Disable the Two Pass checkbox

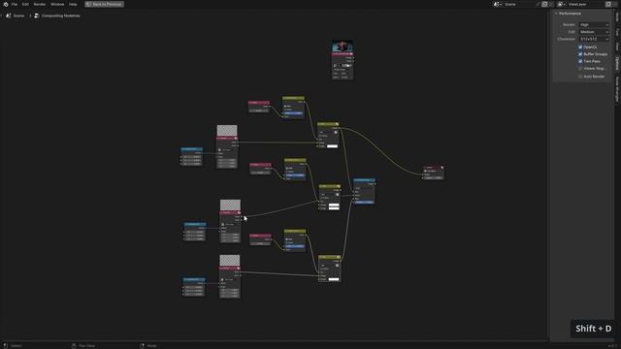pos(580,61)
